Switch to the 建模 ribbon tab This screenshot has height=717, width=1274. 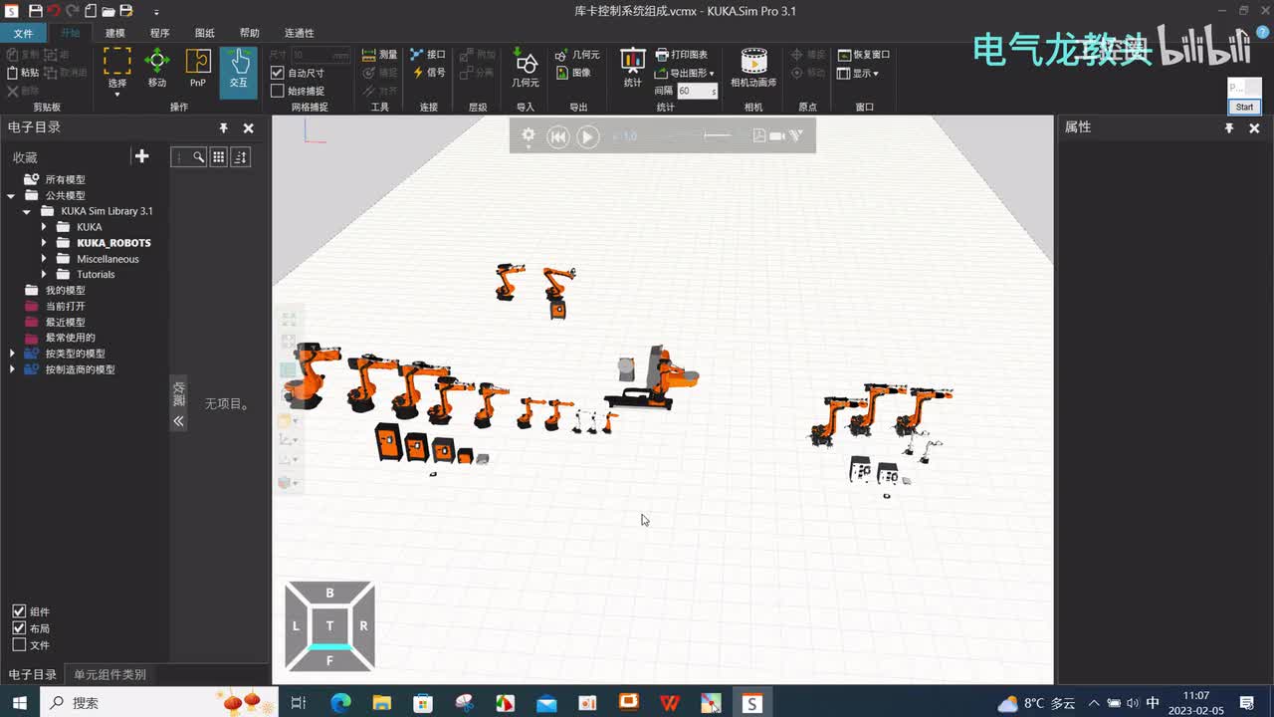115,33
